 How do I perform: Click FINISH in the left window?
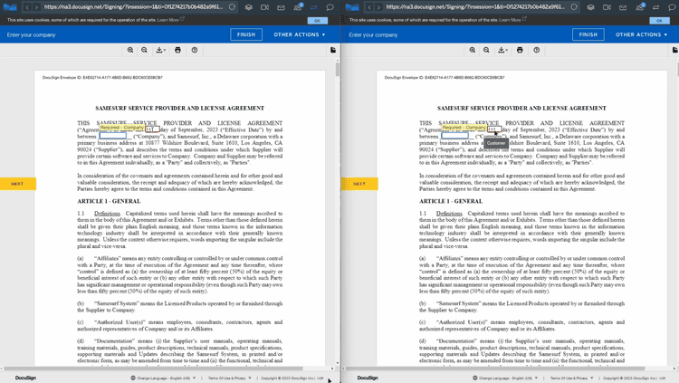click(246, 34)
